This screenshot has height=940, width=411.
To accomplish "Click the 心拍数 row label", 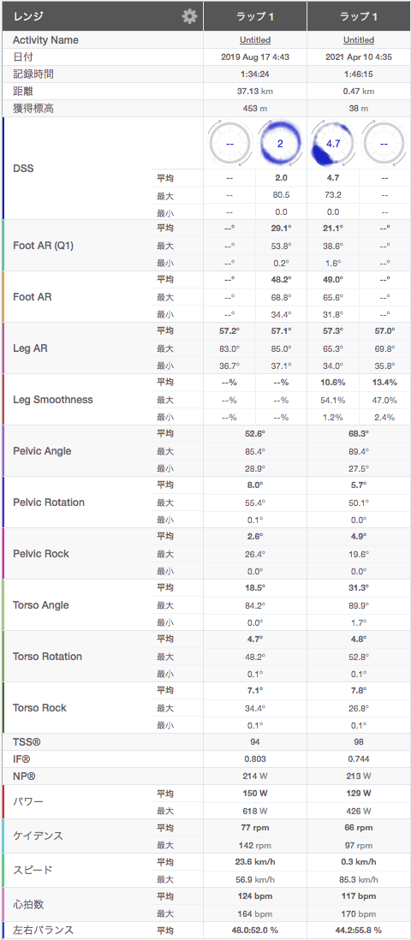I will 27,904.
